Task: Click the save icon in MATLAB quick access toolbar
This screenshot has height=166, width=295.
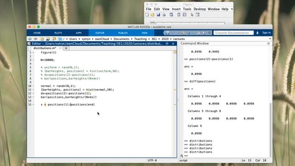Action: (167, 33)
